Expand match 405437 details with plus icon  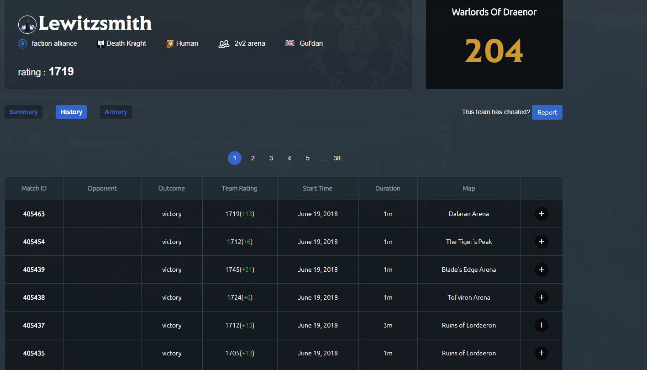point(542,325)
